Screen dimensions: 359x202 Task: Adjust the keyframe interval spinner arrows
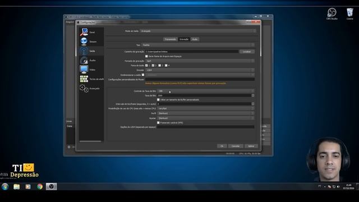tap(253, 104)
